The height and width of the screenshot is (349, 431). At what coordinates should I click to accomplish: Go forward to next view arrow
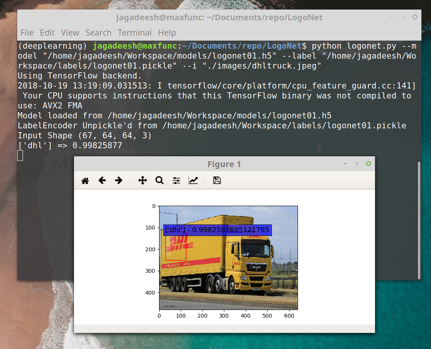coord(119,180)
